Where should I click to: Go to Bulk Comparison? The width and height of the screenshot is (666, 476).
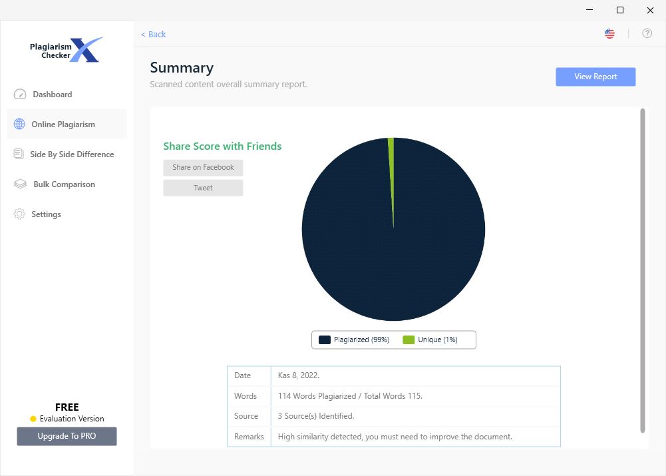[67, 184]
